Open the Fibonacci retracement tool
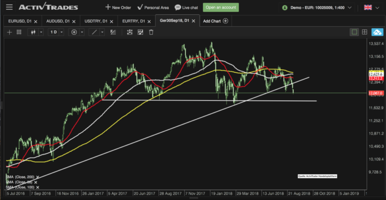 click(x=113, y=32)
